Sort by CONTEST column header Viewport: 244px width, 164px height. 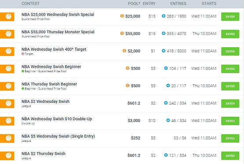pos(30,3)
